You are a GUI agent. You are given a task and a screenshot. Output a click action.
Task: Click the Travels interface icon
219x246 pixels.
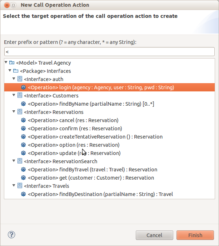20,186
